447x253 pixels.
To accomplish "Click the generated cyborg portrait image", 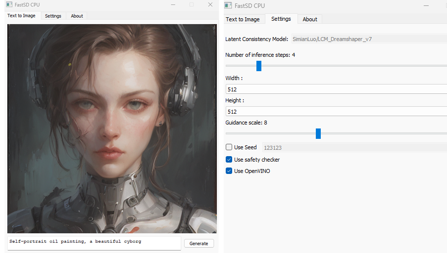I will (x=112, y=128).
